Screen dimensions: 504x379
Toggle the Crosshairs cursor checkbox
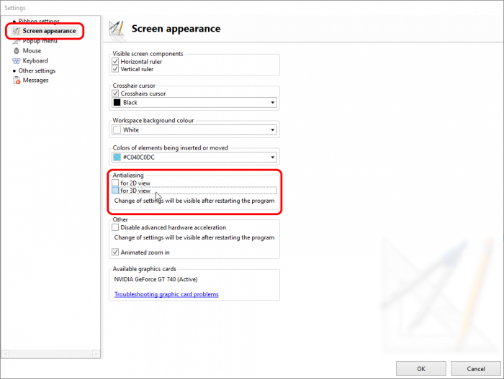(x=115, y=93)
